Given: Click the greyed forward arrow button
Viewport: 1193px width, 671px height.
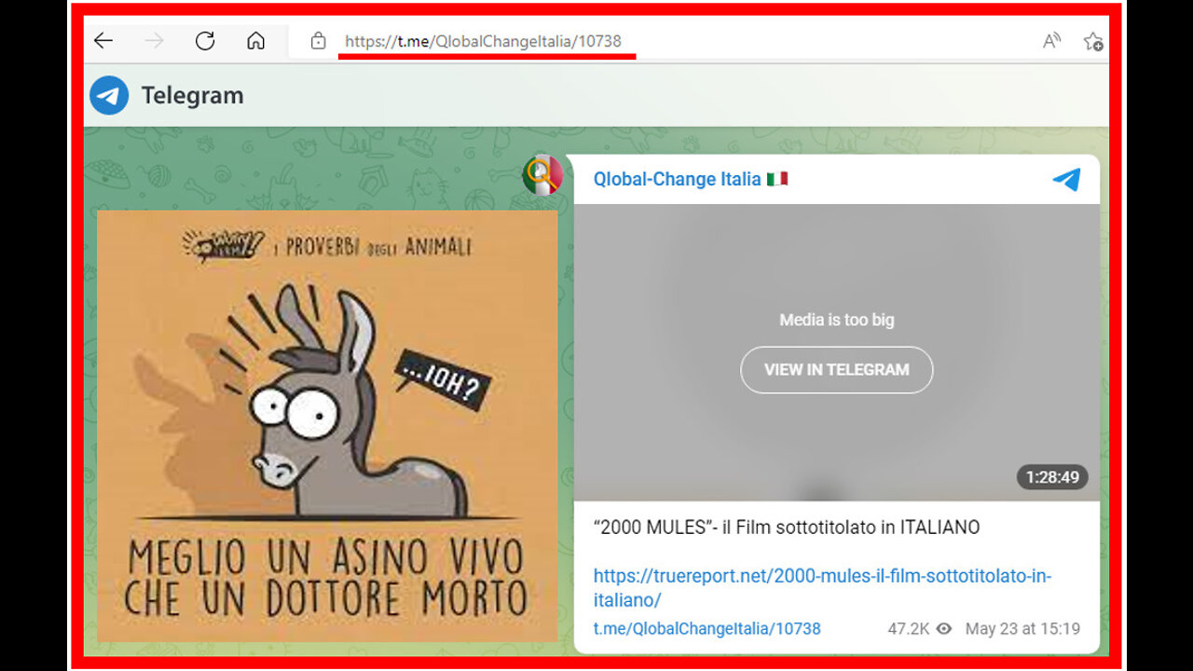Looking at the screenshot, I should pos(154,40).
